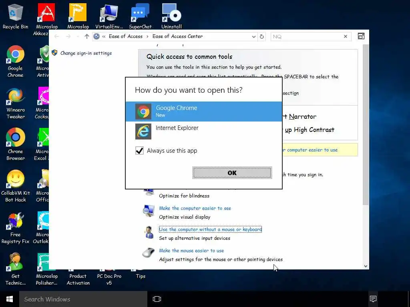Click the Windows Start button
This screenshot has height=307, width=410.
tap(10, 299)
